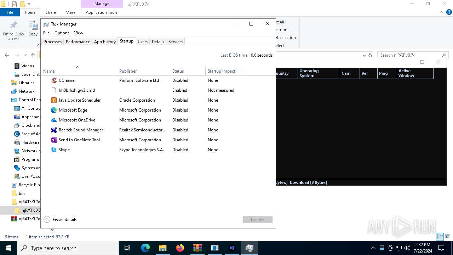Open Task Manager Options menu

point(62,33)
